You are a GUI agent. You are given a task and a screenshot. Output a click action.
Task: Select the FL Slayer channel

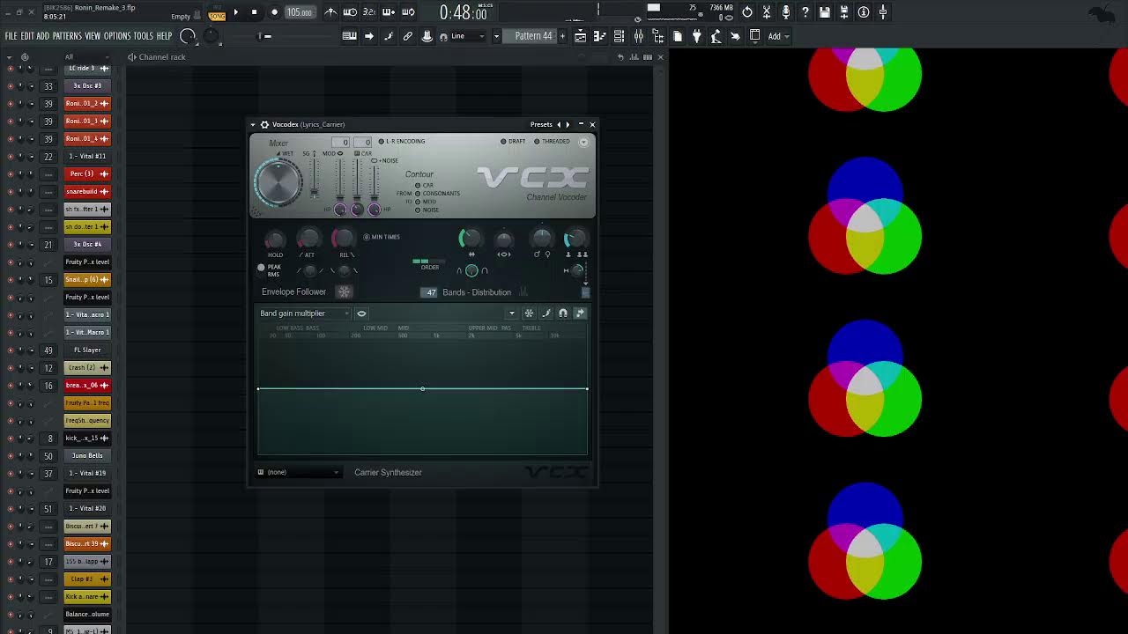(x=87, y=350)
